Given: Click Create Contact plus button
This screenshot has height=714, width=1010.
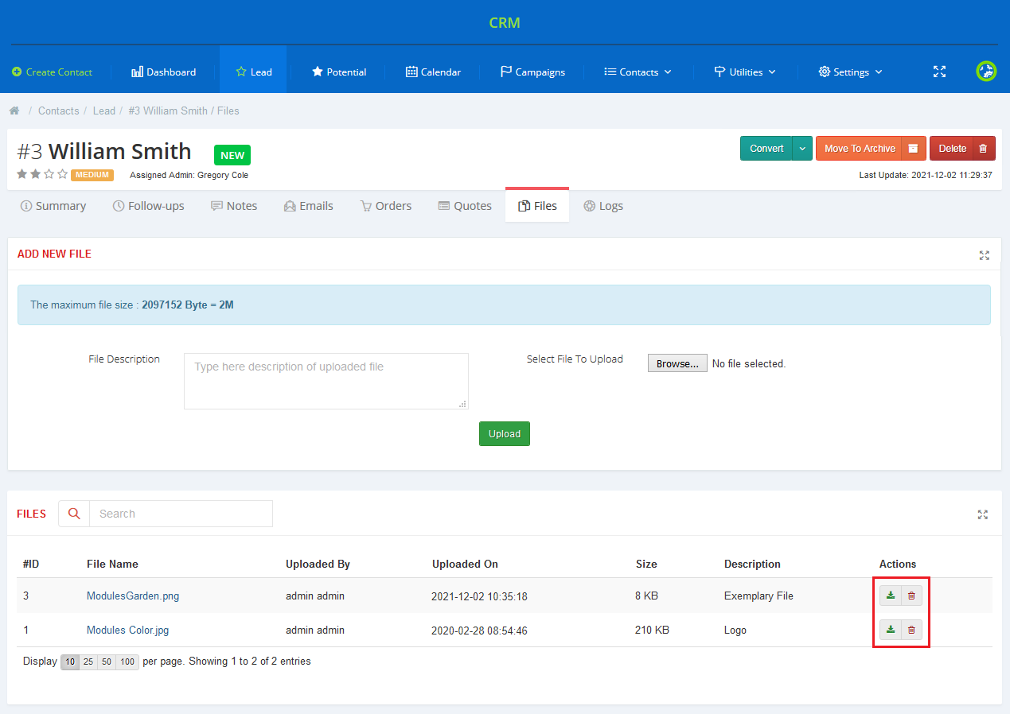Looking at the screenshot, I should 52,72.
